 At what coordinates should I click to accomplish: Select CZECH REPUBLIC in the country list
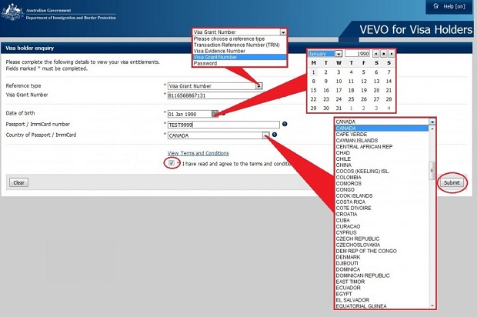pyautogui.click(x=382, y=239)
